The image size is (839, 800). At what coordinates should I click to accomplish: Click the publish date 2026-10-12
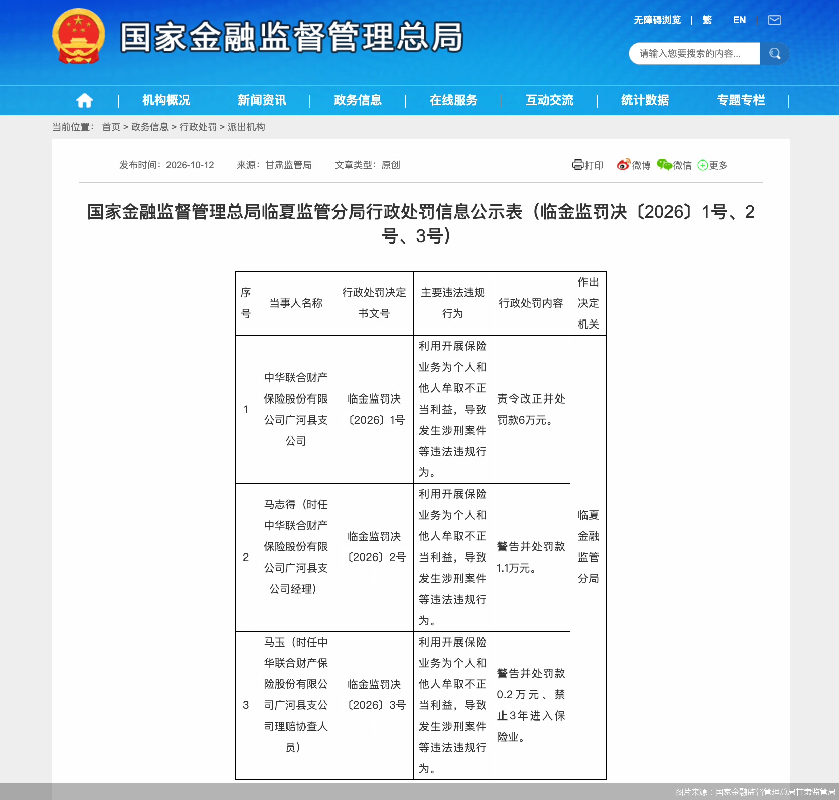[190, 165]
